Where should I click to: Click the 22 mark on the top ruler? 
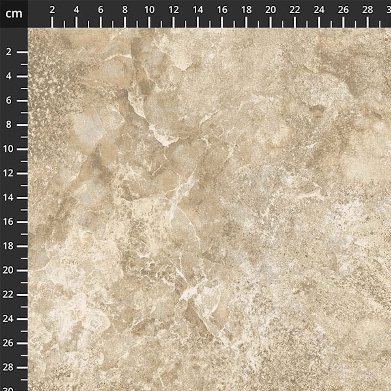click(x=295, y=10)
